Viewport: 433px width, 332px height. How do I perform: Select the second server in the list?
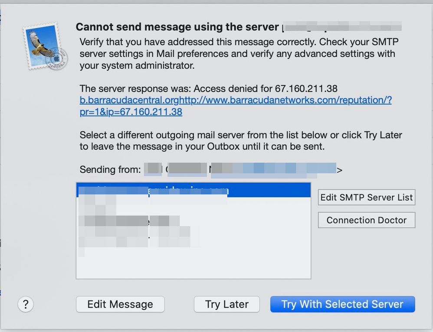click(x=152, y=200)
